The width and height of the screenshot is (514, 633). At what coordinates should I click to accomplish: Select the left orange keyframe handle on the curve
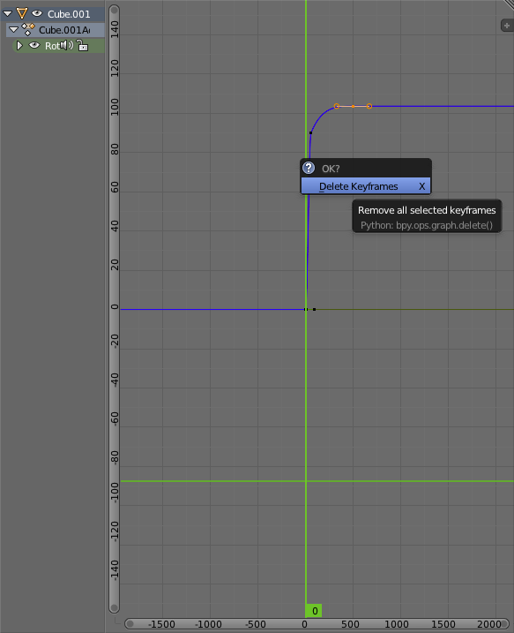point(336,106)
